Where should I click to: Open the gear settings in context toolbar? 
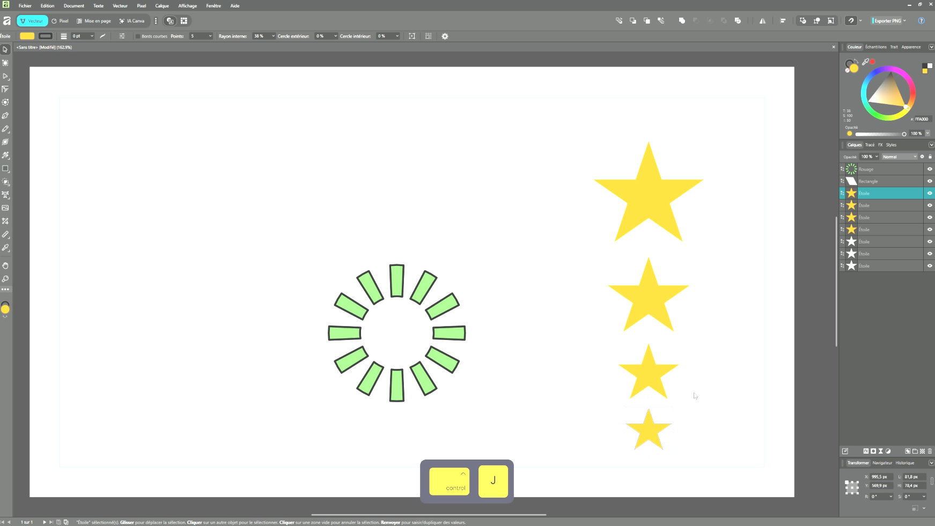tap(445, 36)
